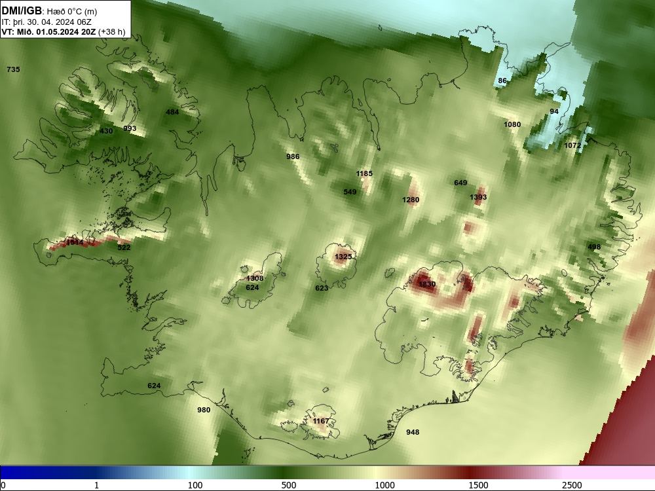Viewport: 655px width, 491px height.
Task: Click the 522 map value
Action: [x=124, y=247]
